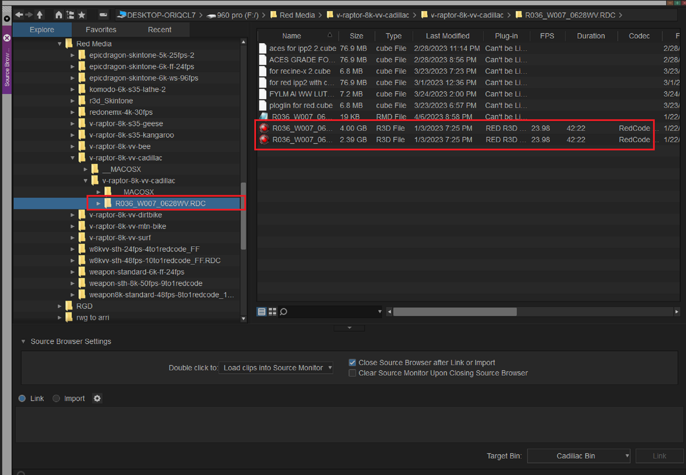Click the file icon of plogIin for red.cube
The height and width of the screenshot is (475, 686).
(x=263, y=106)
